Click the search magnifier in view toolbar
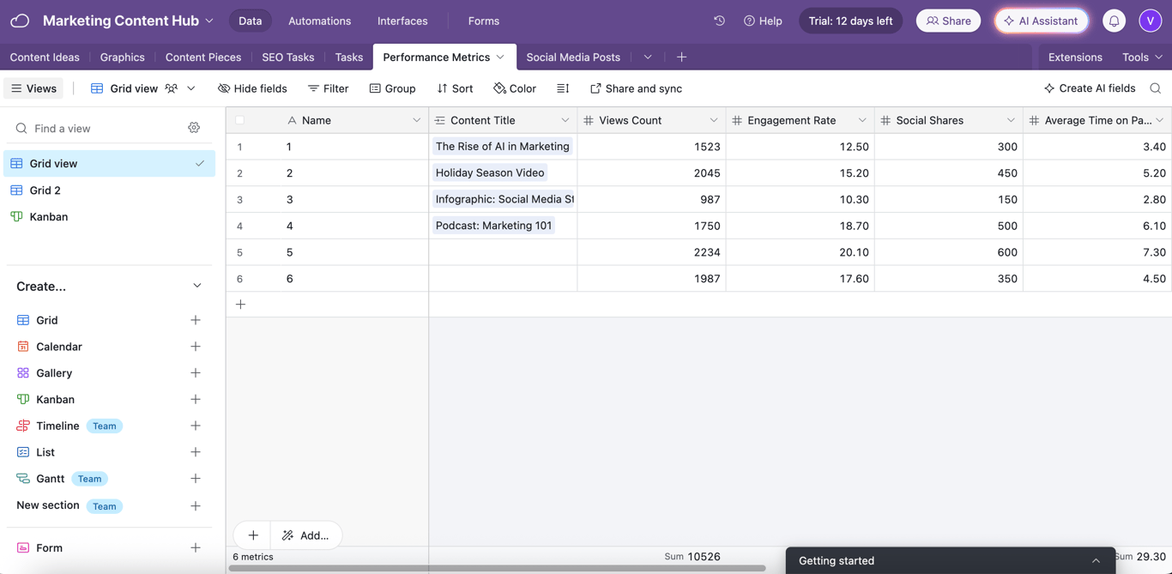Viewport: 1172px width, 574px height. [1155, 88]
